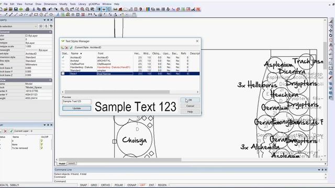Click the Print icon in toolbar
Viewport: 335px width, 188px height.
pos(27,9)
